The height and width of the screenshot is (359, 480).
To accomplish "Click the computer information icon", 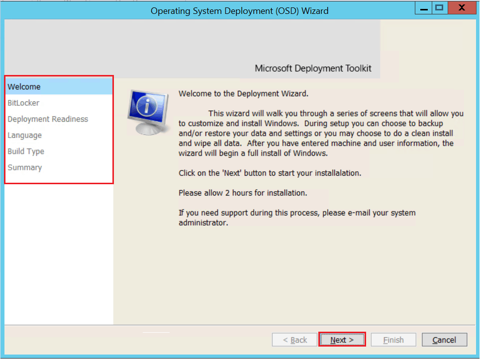I will pyautogui.click(x=148, y=112).
